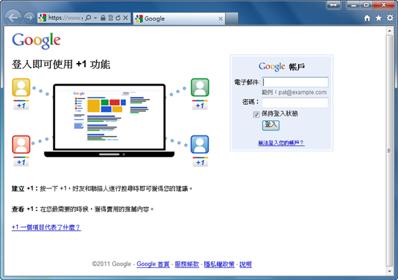This screenshot has height=280, width=398.
Task: Click the vertical scrollbar thumb
Action: 389,151
